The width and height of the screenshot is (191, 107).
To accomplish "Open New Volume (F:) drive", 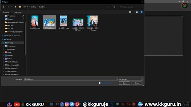I will (x=13, y=71).
